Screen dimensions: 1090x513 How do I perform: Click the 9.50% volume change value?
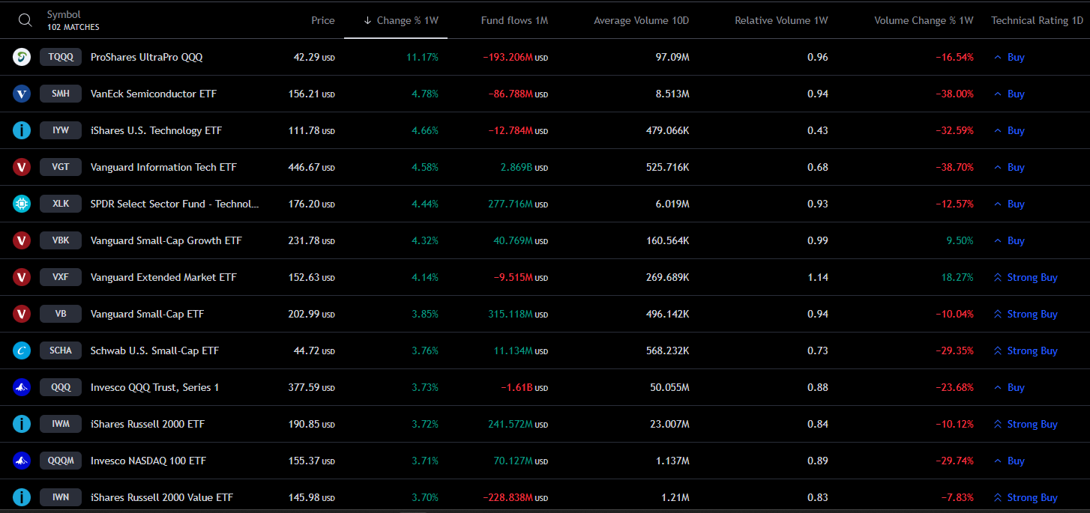pyautogui.click(x=960, y=240)
